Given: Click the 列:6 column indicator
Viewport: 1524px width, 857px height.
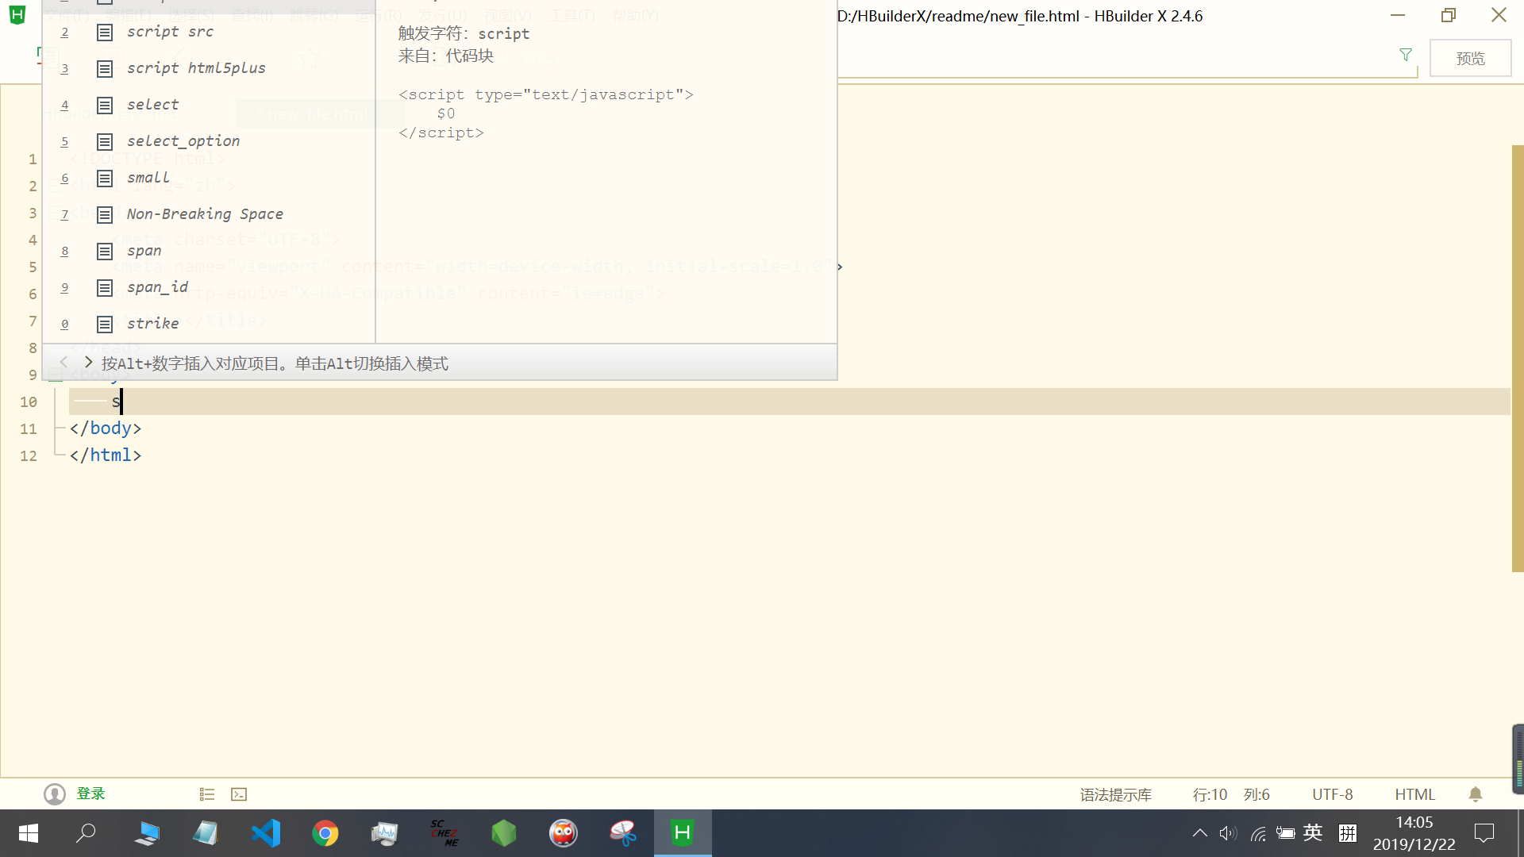Looking at the screenshot, I should 1257,794.
